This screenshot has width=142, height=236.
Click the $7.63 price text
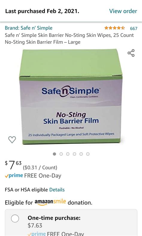13,165
